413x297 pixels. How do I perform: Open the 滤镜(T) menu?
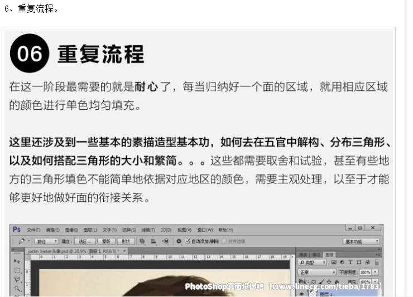click(148, 230)
